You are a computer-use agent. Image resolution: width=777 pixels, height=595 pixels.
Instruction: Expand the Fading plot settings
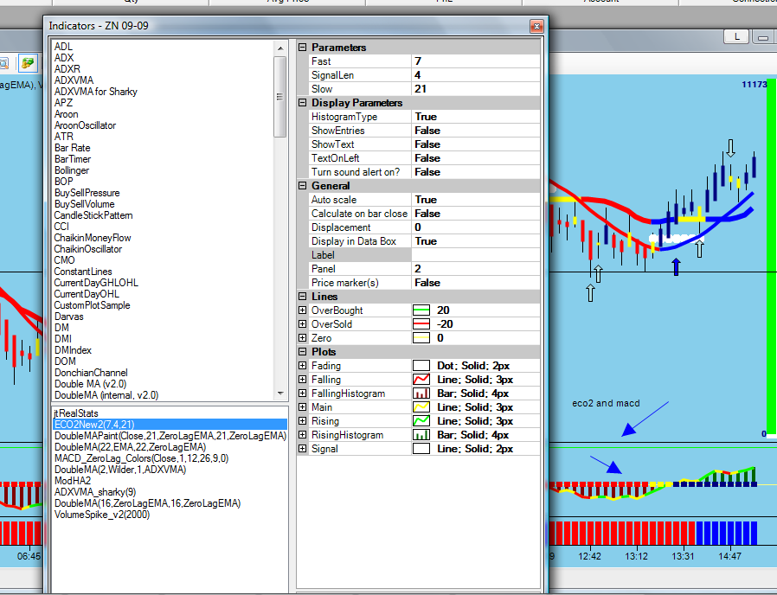tap(302, 366)
